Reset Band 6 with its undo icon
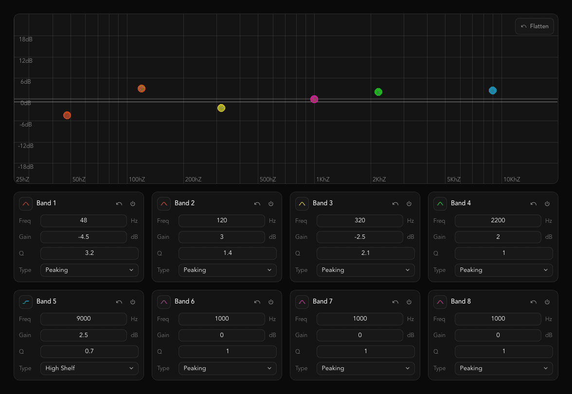Viewport: 572px width, 394px height. click(x=257, y=302)
